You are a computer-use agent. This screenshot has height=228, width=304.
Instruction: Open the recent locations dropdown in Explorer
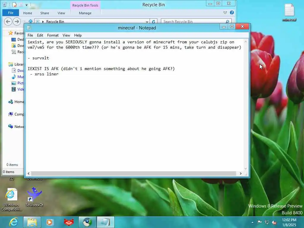24,21
